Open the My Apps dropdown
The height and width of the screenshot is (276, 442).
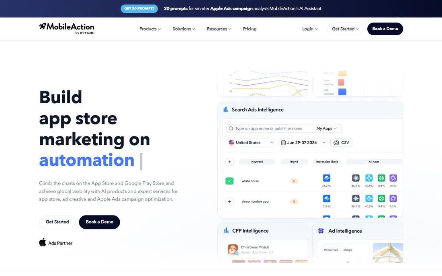327,129
